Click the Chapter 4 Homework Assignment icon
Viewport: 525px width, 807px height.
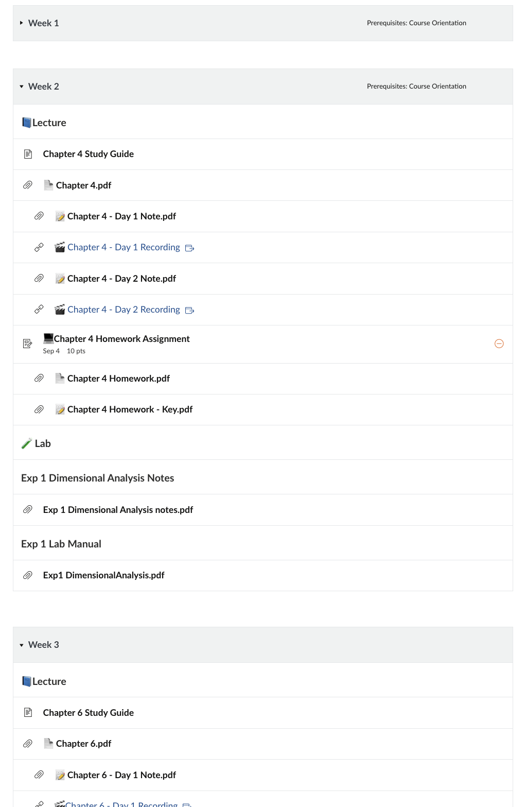(x=28, y=344)
